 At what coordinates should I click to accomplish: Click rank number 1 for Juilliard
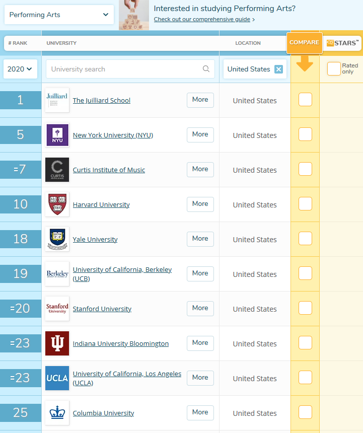pyautogui.click(x=21, y=100)
